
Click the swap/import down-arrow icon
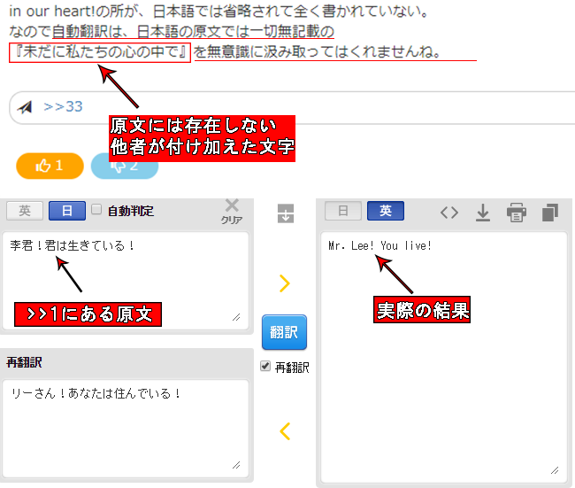285,213
